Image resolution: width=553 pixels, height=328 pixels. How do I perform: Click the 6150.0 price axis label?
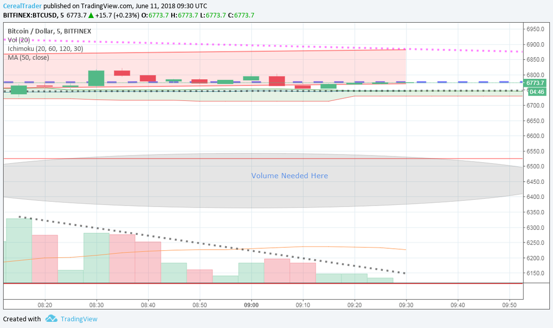[535, 273]
